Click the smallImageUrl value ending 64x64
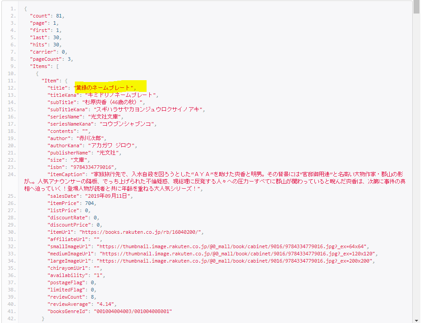428x323 pixels. tap(231, 247)
